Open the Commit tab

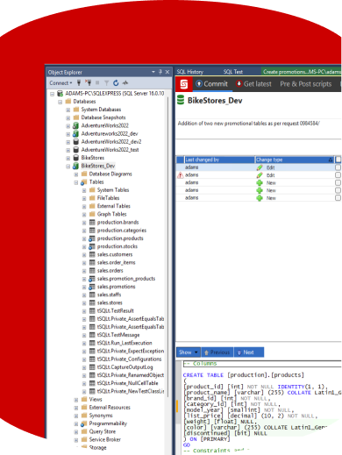click(212, 84)
